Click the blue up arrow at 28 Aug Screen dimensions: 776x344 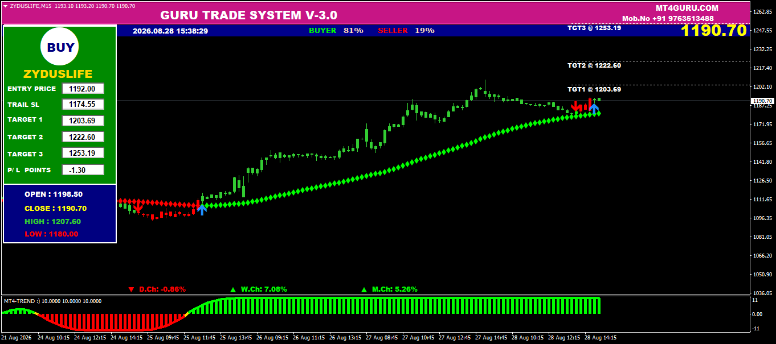pyautogui.click(x=594, y=109)
